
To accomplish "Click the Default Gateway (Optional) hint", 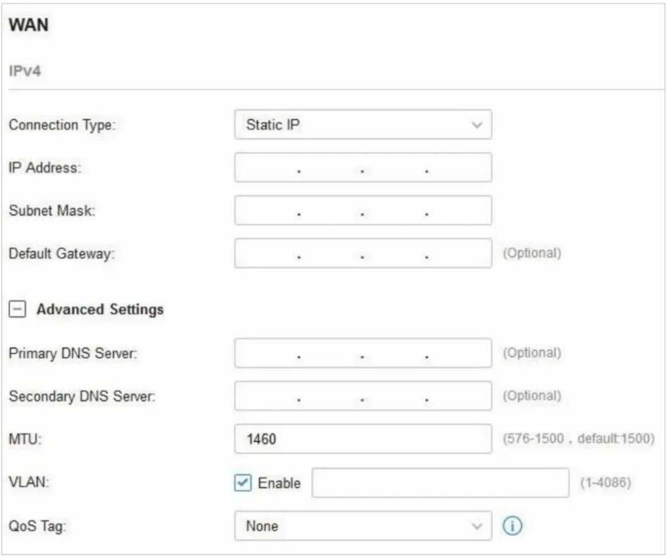I will click(531, 253).
